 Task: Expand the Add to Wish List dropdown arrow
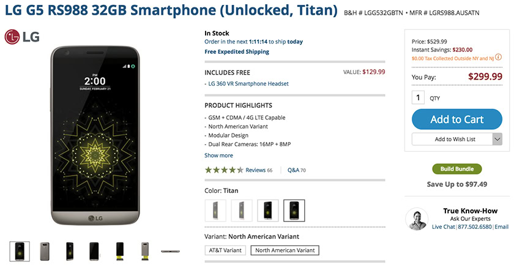coord(497,140)
